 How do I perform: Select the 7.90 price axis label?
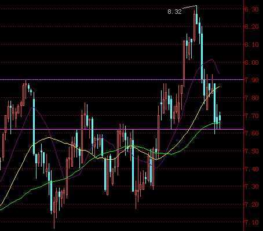(252, 80)
